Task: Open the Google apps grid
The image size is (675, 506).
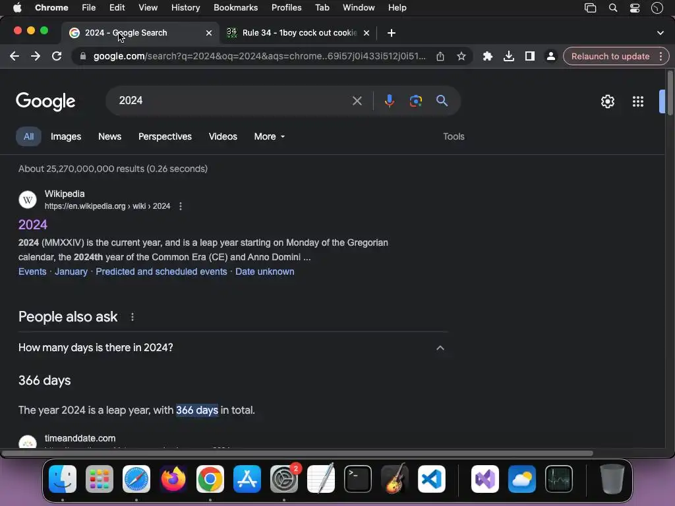Action: [x=638, y=101]
